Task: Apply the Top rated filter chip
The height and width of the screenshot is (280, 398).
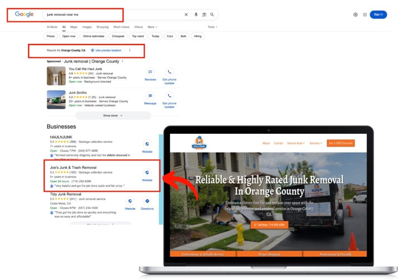Action: tap(138, 36)
